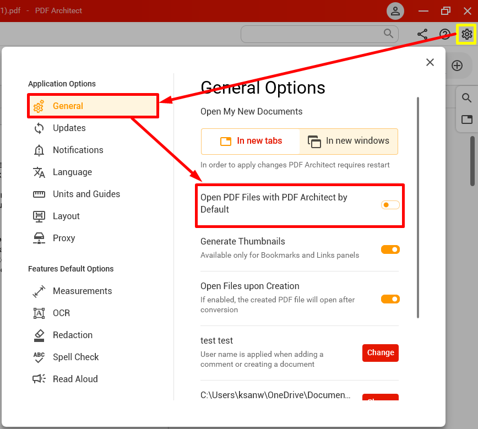Disable the Generate Thumbnails switch
The width and height of the screenshot is (478, 429).
coord(390,249)
